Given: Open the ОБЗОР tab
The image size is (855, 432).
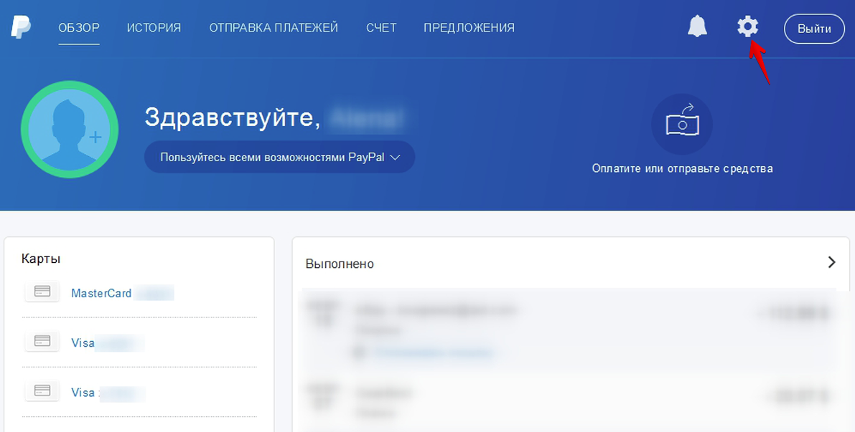Looking at the screenshot, I should click(79, 28).
